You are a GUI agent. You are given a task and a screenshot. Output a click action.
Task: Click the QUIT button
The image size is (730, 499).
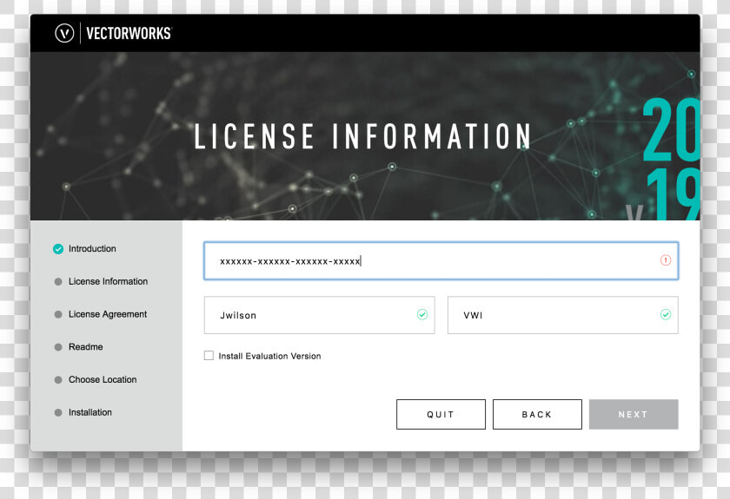pyautogui.click(x=441, y=414)
